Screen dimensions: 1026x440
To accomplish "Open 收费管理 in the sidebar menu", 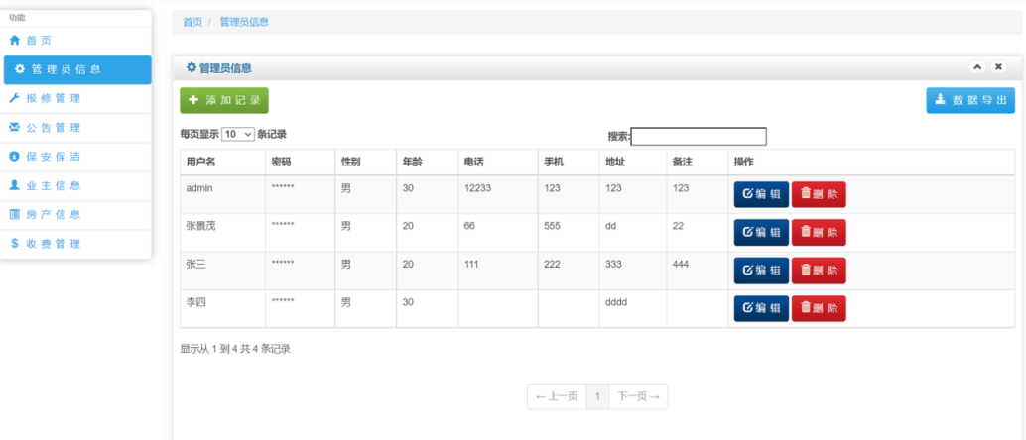I will (75, 244).
